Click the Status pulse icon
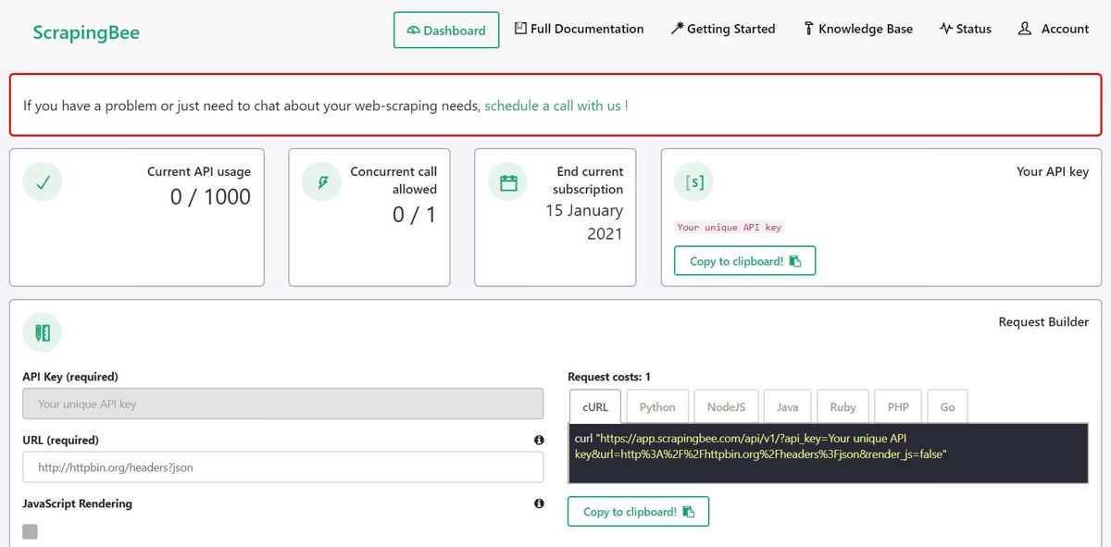The width and height of the screenshot is (1111, 547). click(945, 29)
